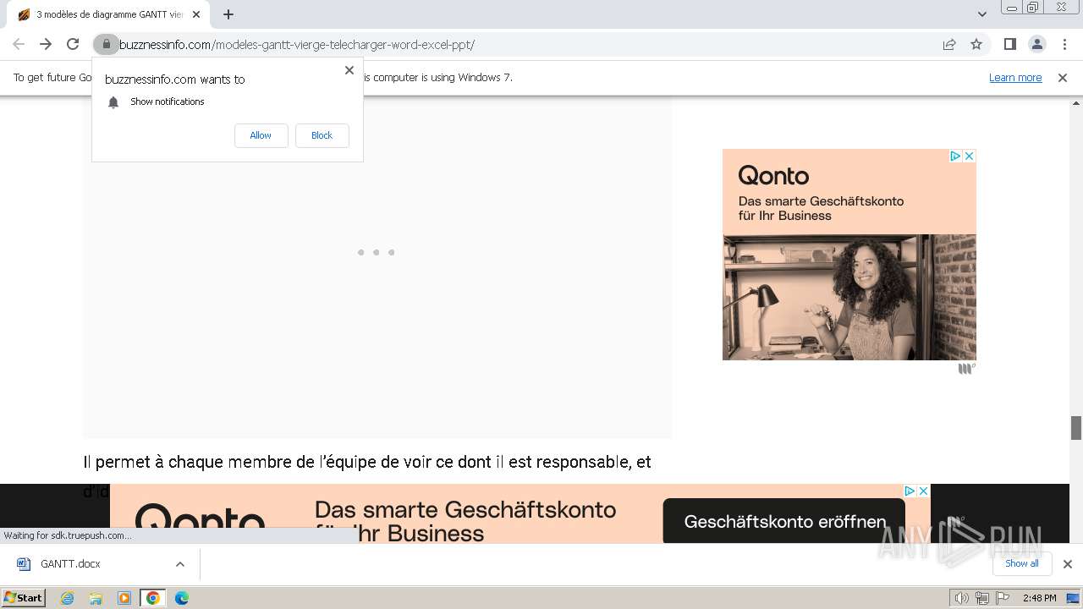The width and height of the screenshot is (1083, 609).
Task: Block notifications from buzznessinfo.com
Action: 322,135
